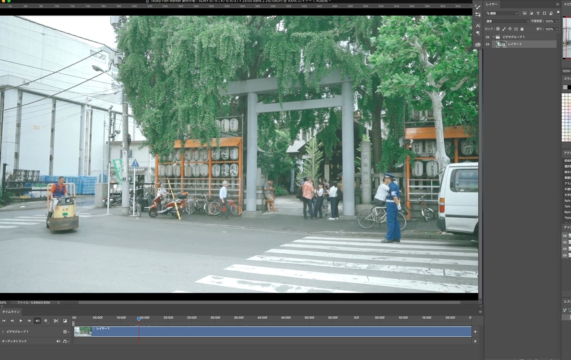
Task: Click the transition icon in timeline toolbar
Action: point(65,321)
